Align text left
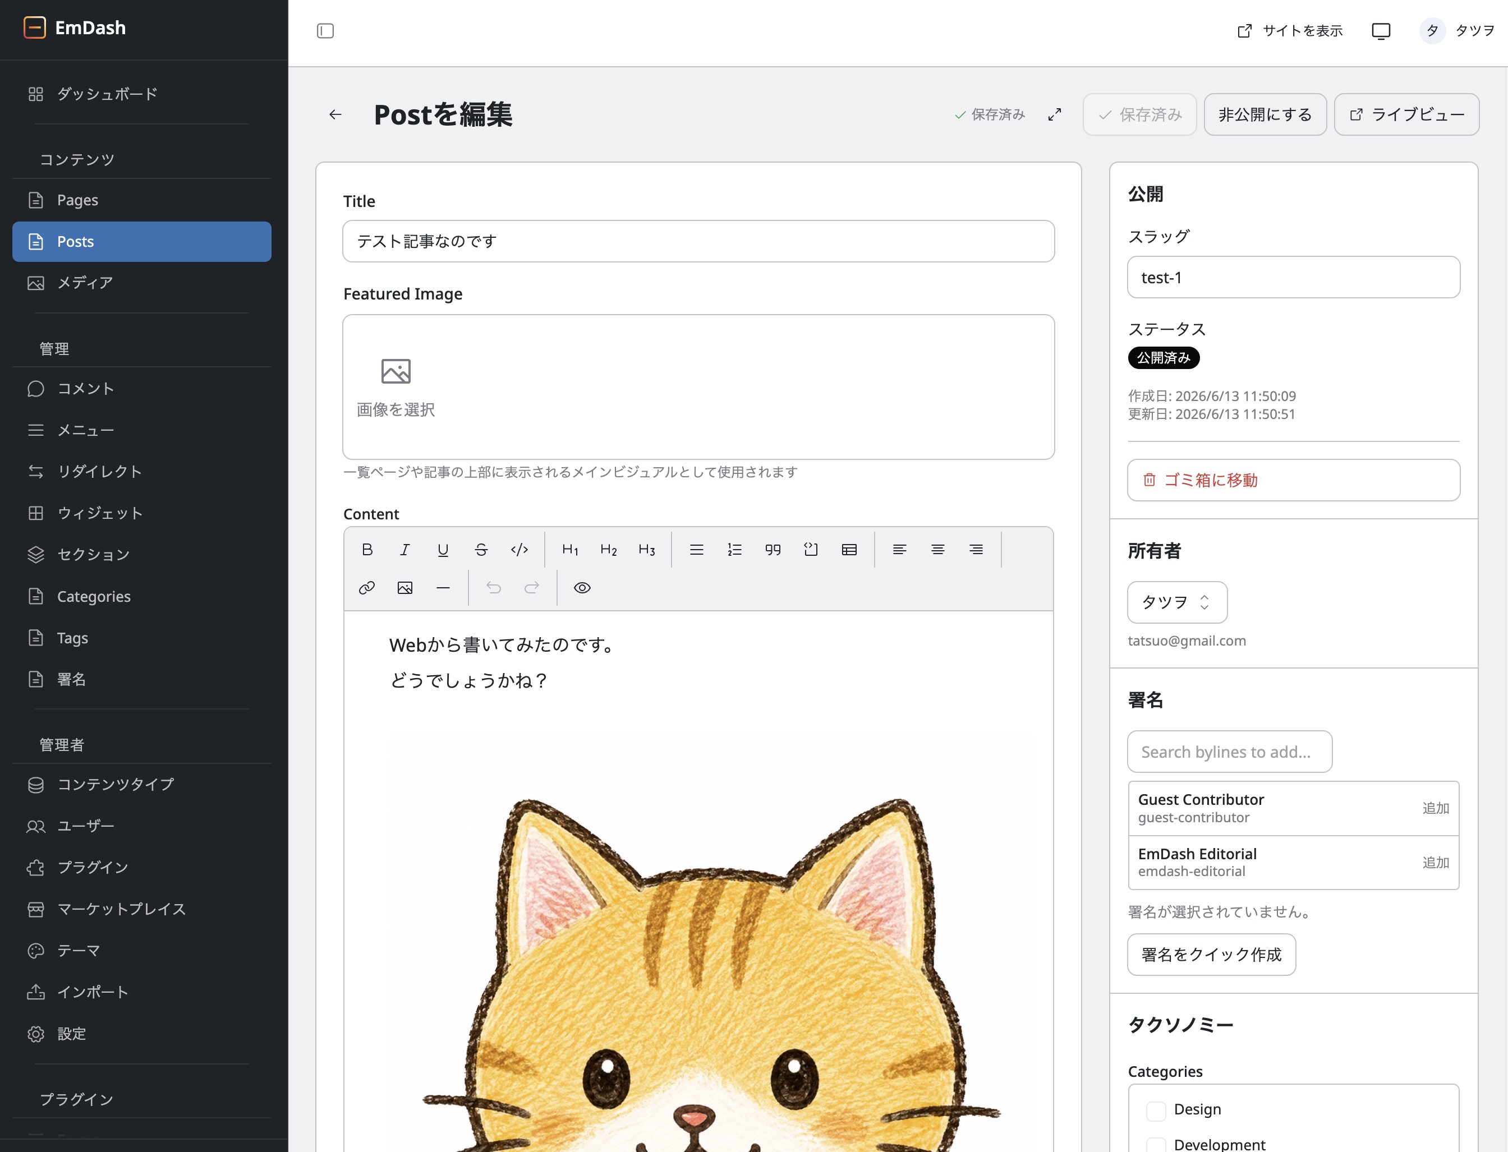Screen dimensions: 1508x1152 900,549
